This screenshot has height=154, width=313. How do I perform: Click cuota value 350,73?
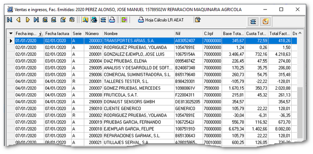click(x=257, y=88)
